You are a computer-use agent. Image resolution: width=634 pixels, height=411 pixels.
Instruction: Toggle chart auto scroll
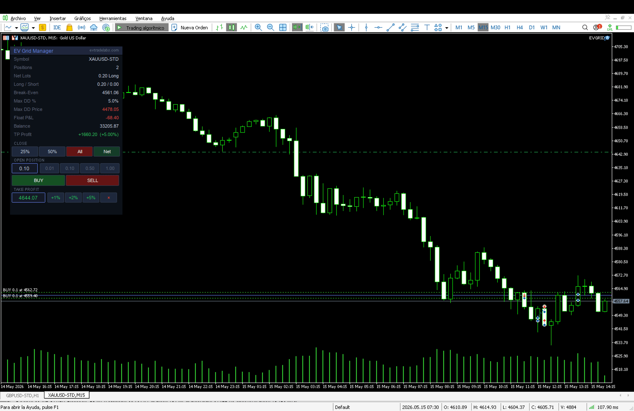(x=297, y=28)
